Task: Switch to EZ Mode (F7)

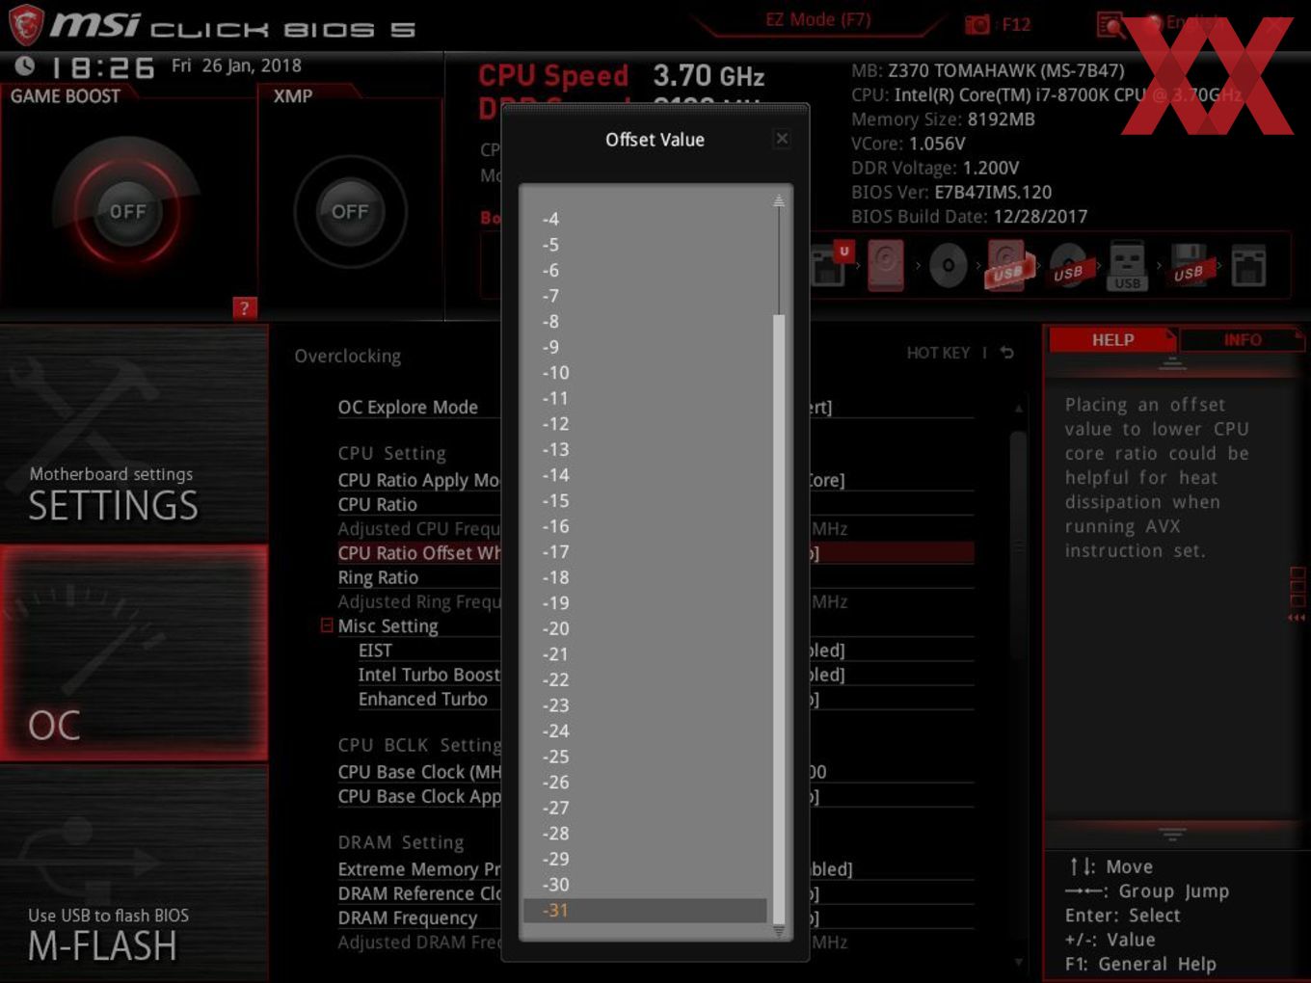Action: (x=818, y=20)
